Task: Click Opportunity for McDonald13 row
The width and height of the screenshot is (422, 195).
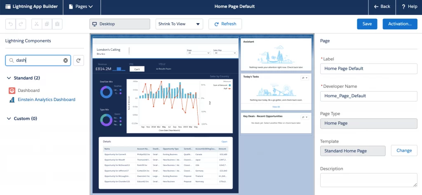Action: (166, 165)
